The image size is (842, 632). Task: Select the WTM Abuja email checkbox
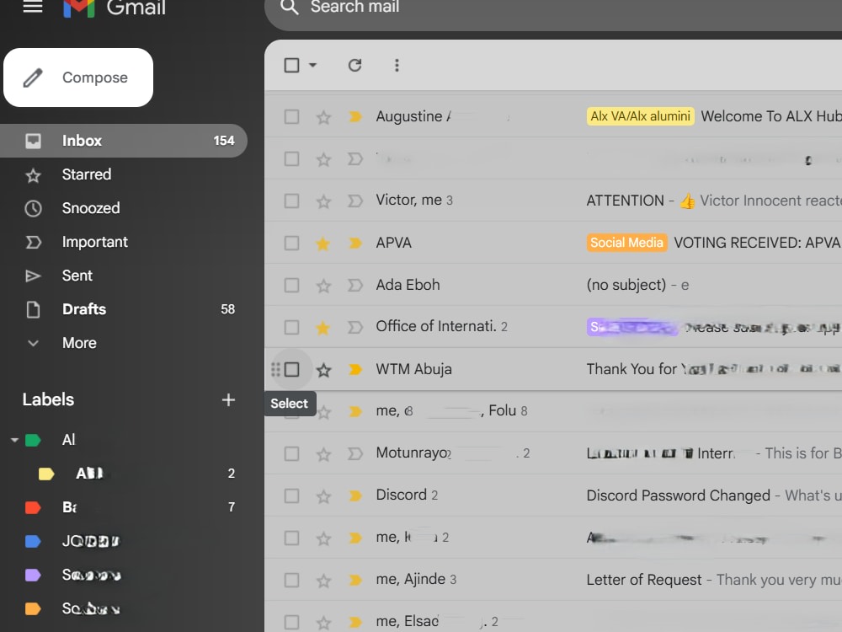click(x=291, y=370)
